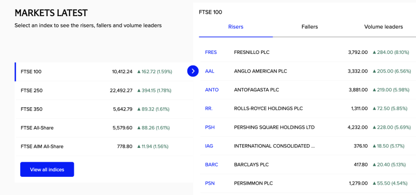Open the PSN ticker link
The width and height of the screenshot is (416, 195).
tap(210, 184)
